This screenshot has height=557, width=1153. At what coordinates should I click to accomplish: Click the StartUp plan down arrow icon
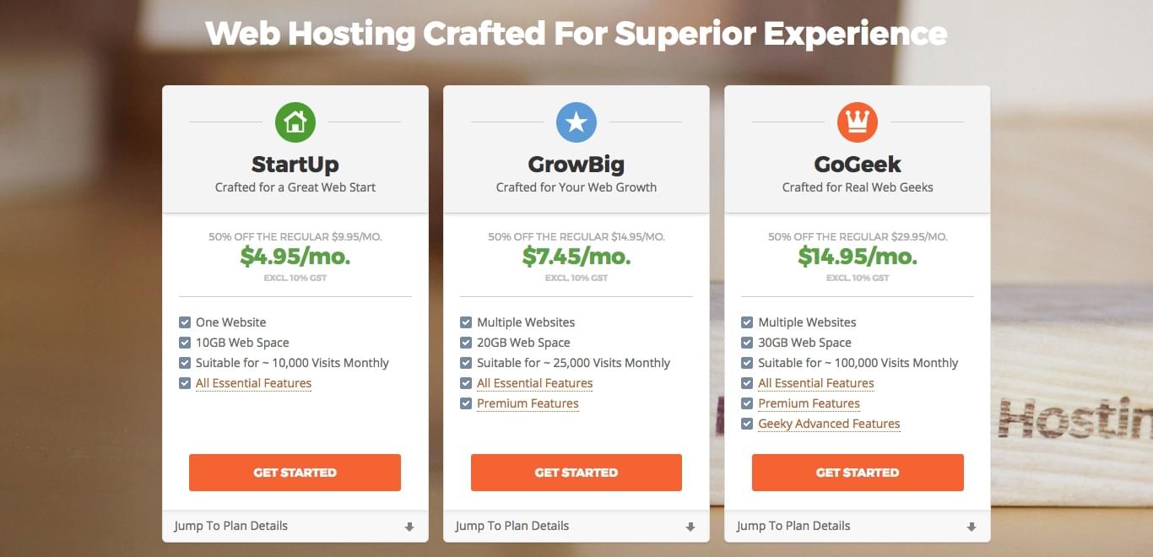(x=409, y=527)
